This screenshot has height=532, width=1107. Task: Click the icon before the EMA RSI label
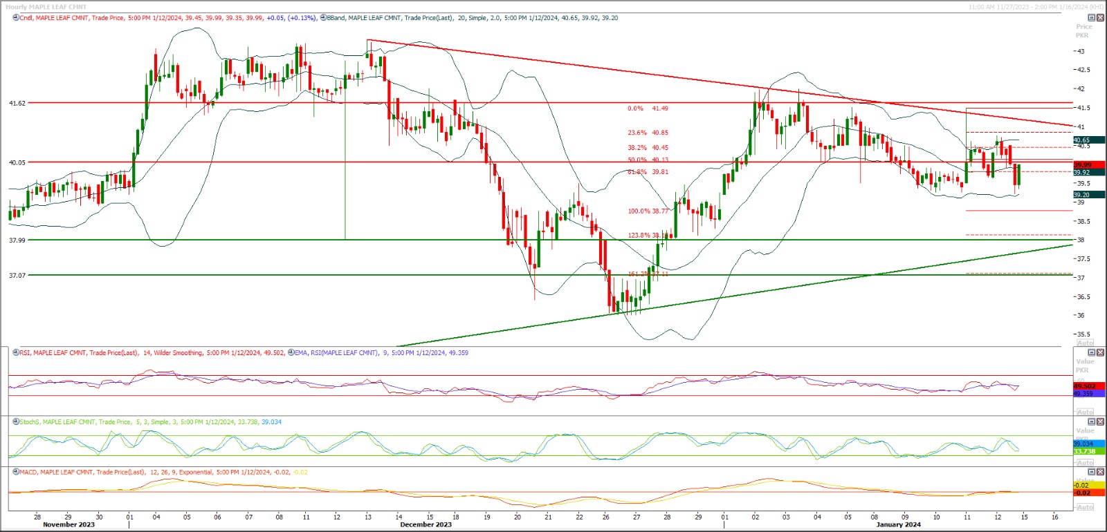pos(291,352)
